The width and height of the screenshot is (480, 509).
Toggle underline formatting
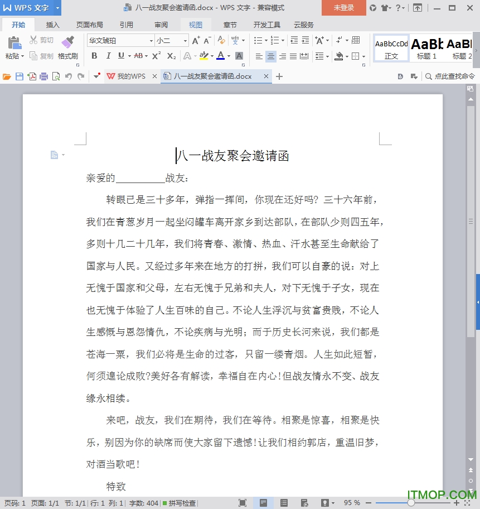pyautogui.click(x=121, y=56)
